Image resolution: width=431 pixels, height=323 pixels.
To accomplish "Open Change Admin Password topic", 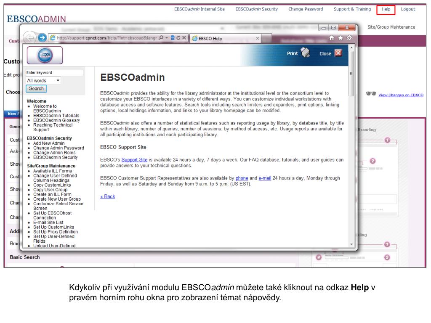I will pyautogui.click(x=59, y=148).
